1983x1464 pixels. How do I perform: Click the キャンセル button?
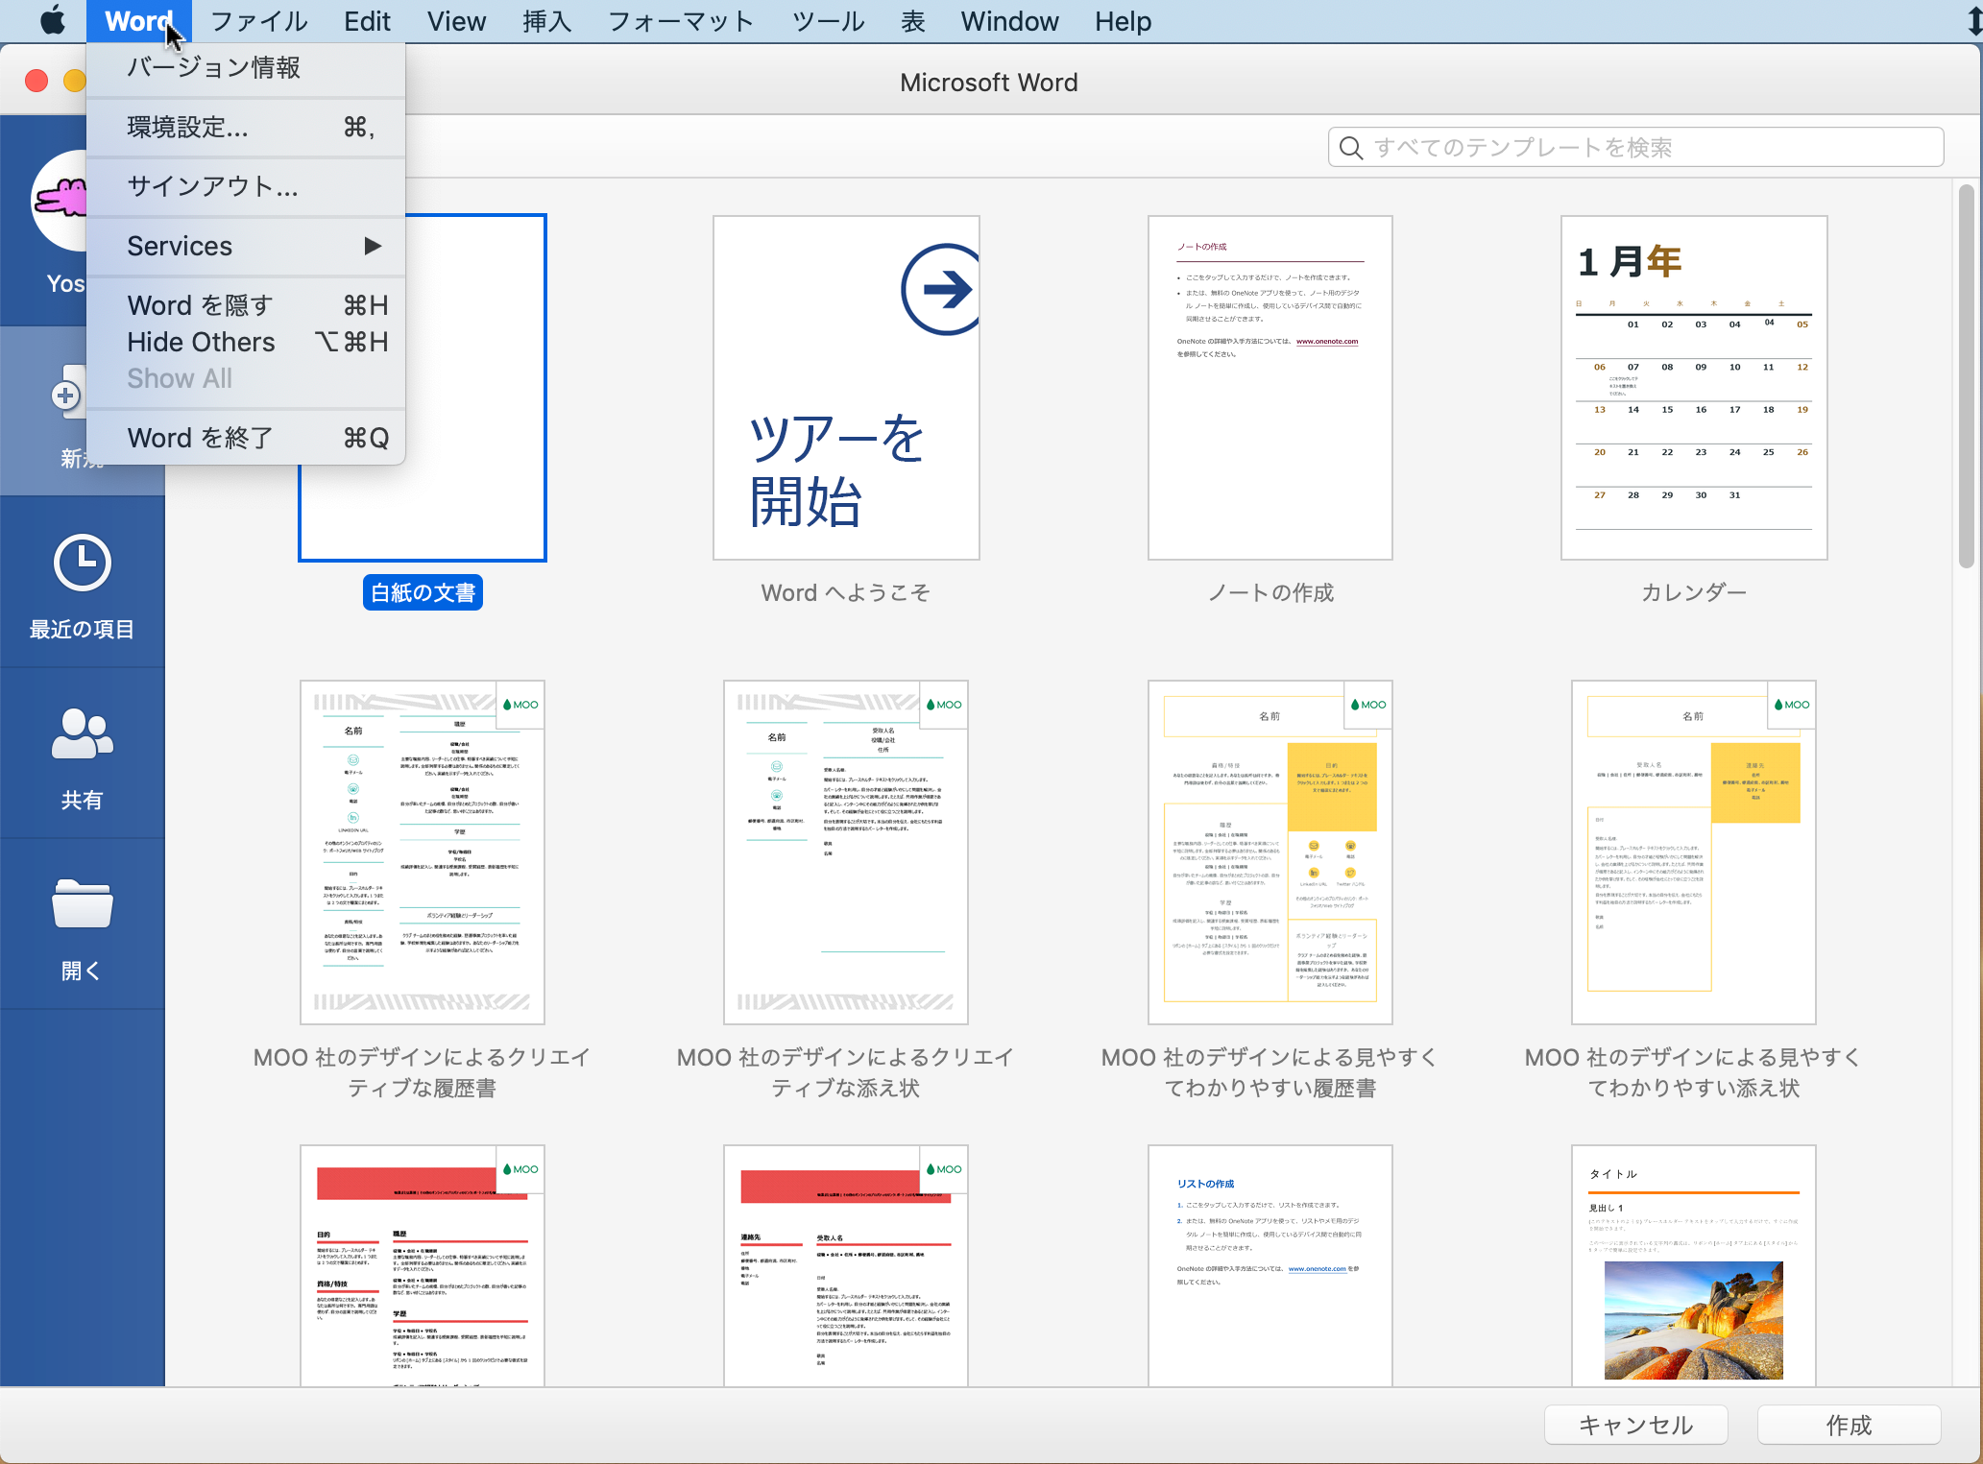tap(1635, 1425)
